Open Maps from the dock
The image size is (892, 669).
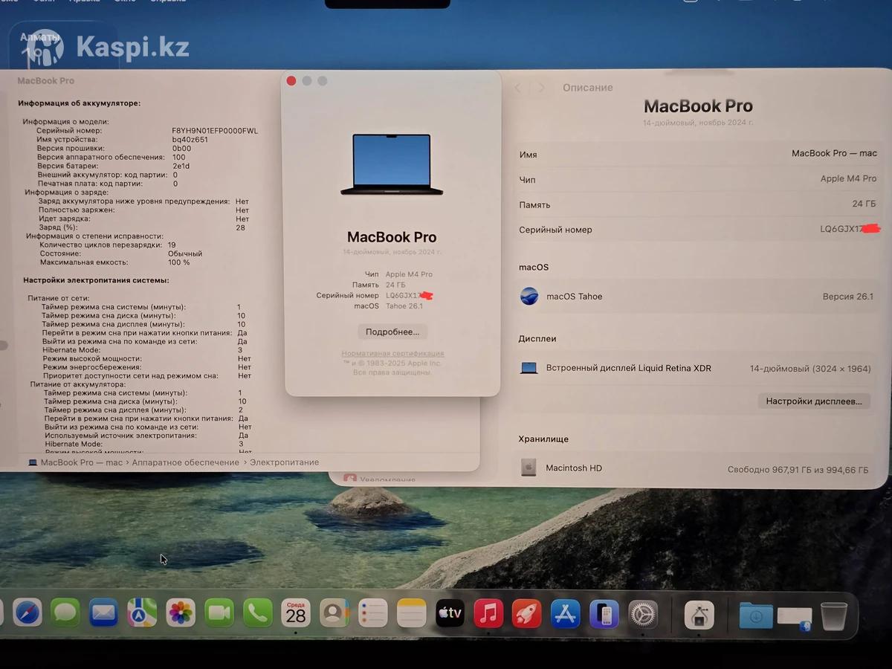142,613
